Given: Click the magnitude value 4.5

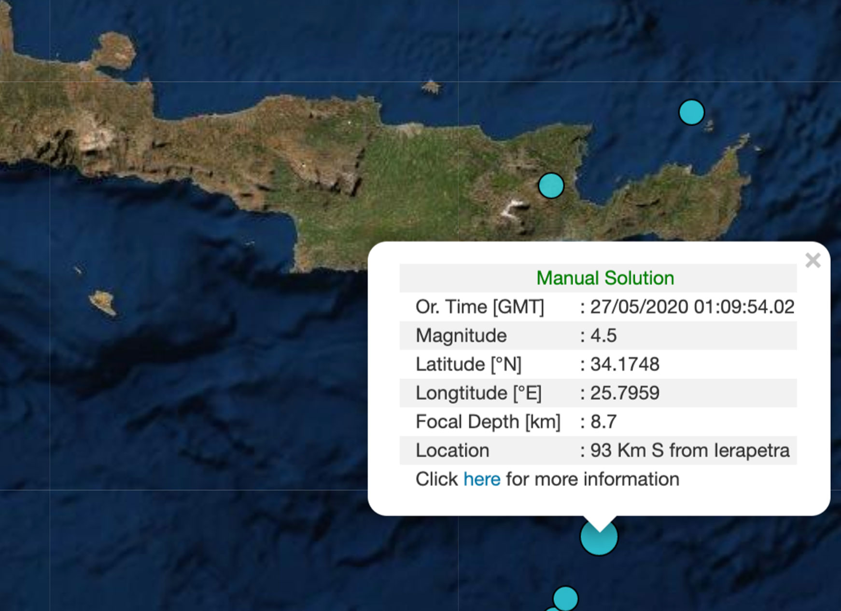Looking at the screenshot, I should [603, 335].
